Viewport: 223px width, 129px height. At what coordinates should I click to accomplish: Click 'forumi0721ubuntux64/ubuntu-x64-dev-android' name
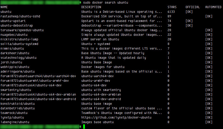tap(38, 99)
